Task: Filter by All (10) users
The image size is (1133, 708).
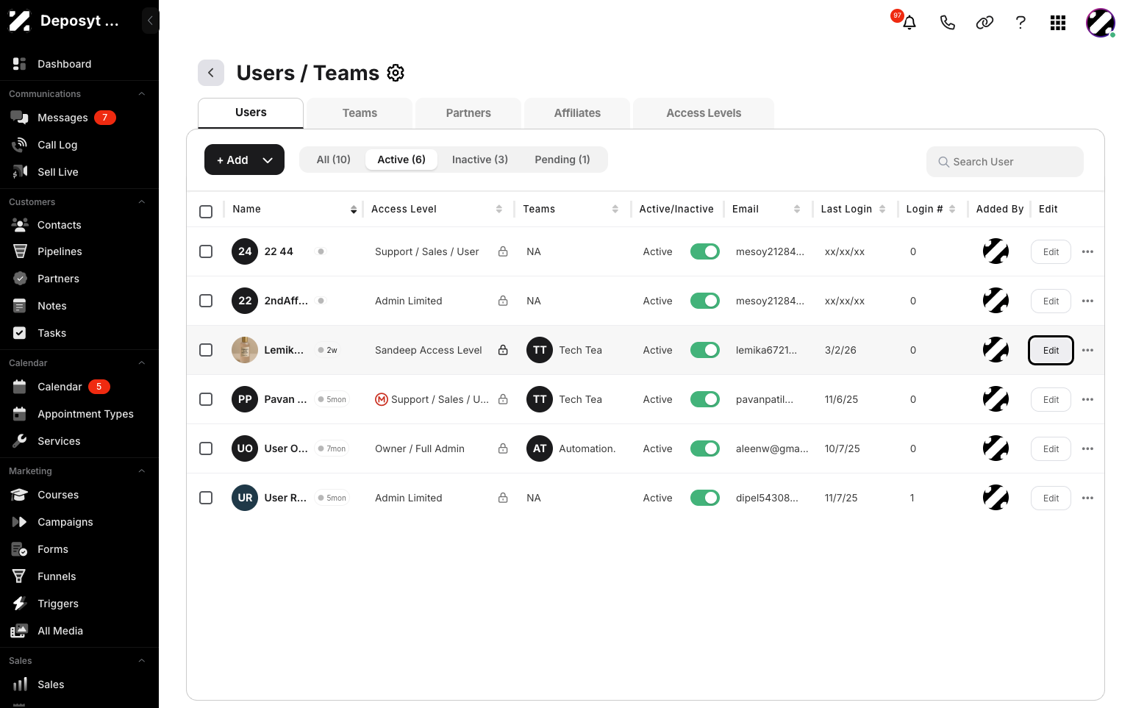Action: click(x=333, y=160)
